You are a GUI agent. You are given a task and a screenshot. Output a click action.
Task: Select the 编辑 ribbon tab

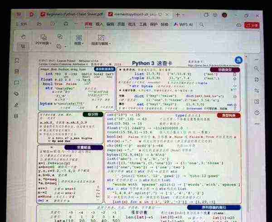coord(110,24)
